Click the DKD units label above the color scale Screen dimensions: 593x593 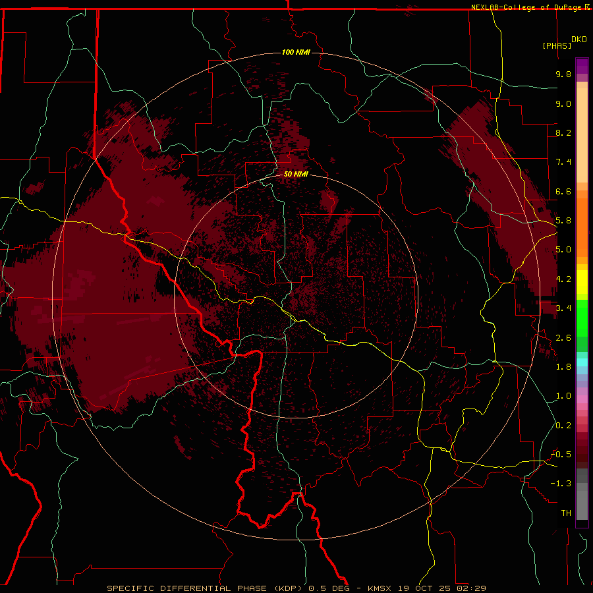(579, 40)
